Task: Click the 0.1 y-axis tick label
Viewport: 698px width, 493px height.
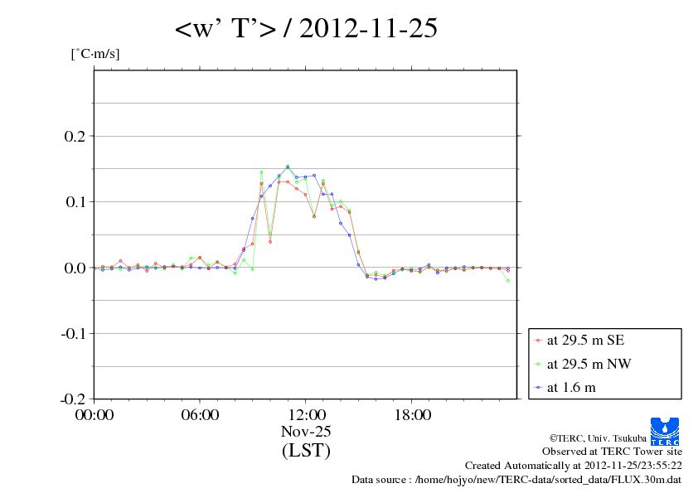Action: click(x=76, y=201)
